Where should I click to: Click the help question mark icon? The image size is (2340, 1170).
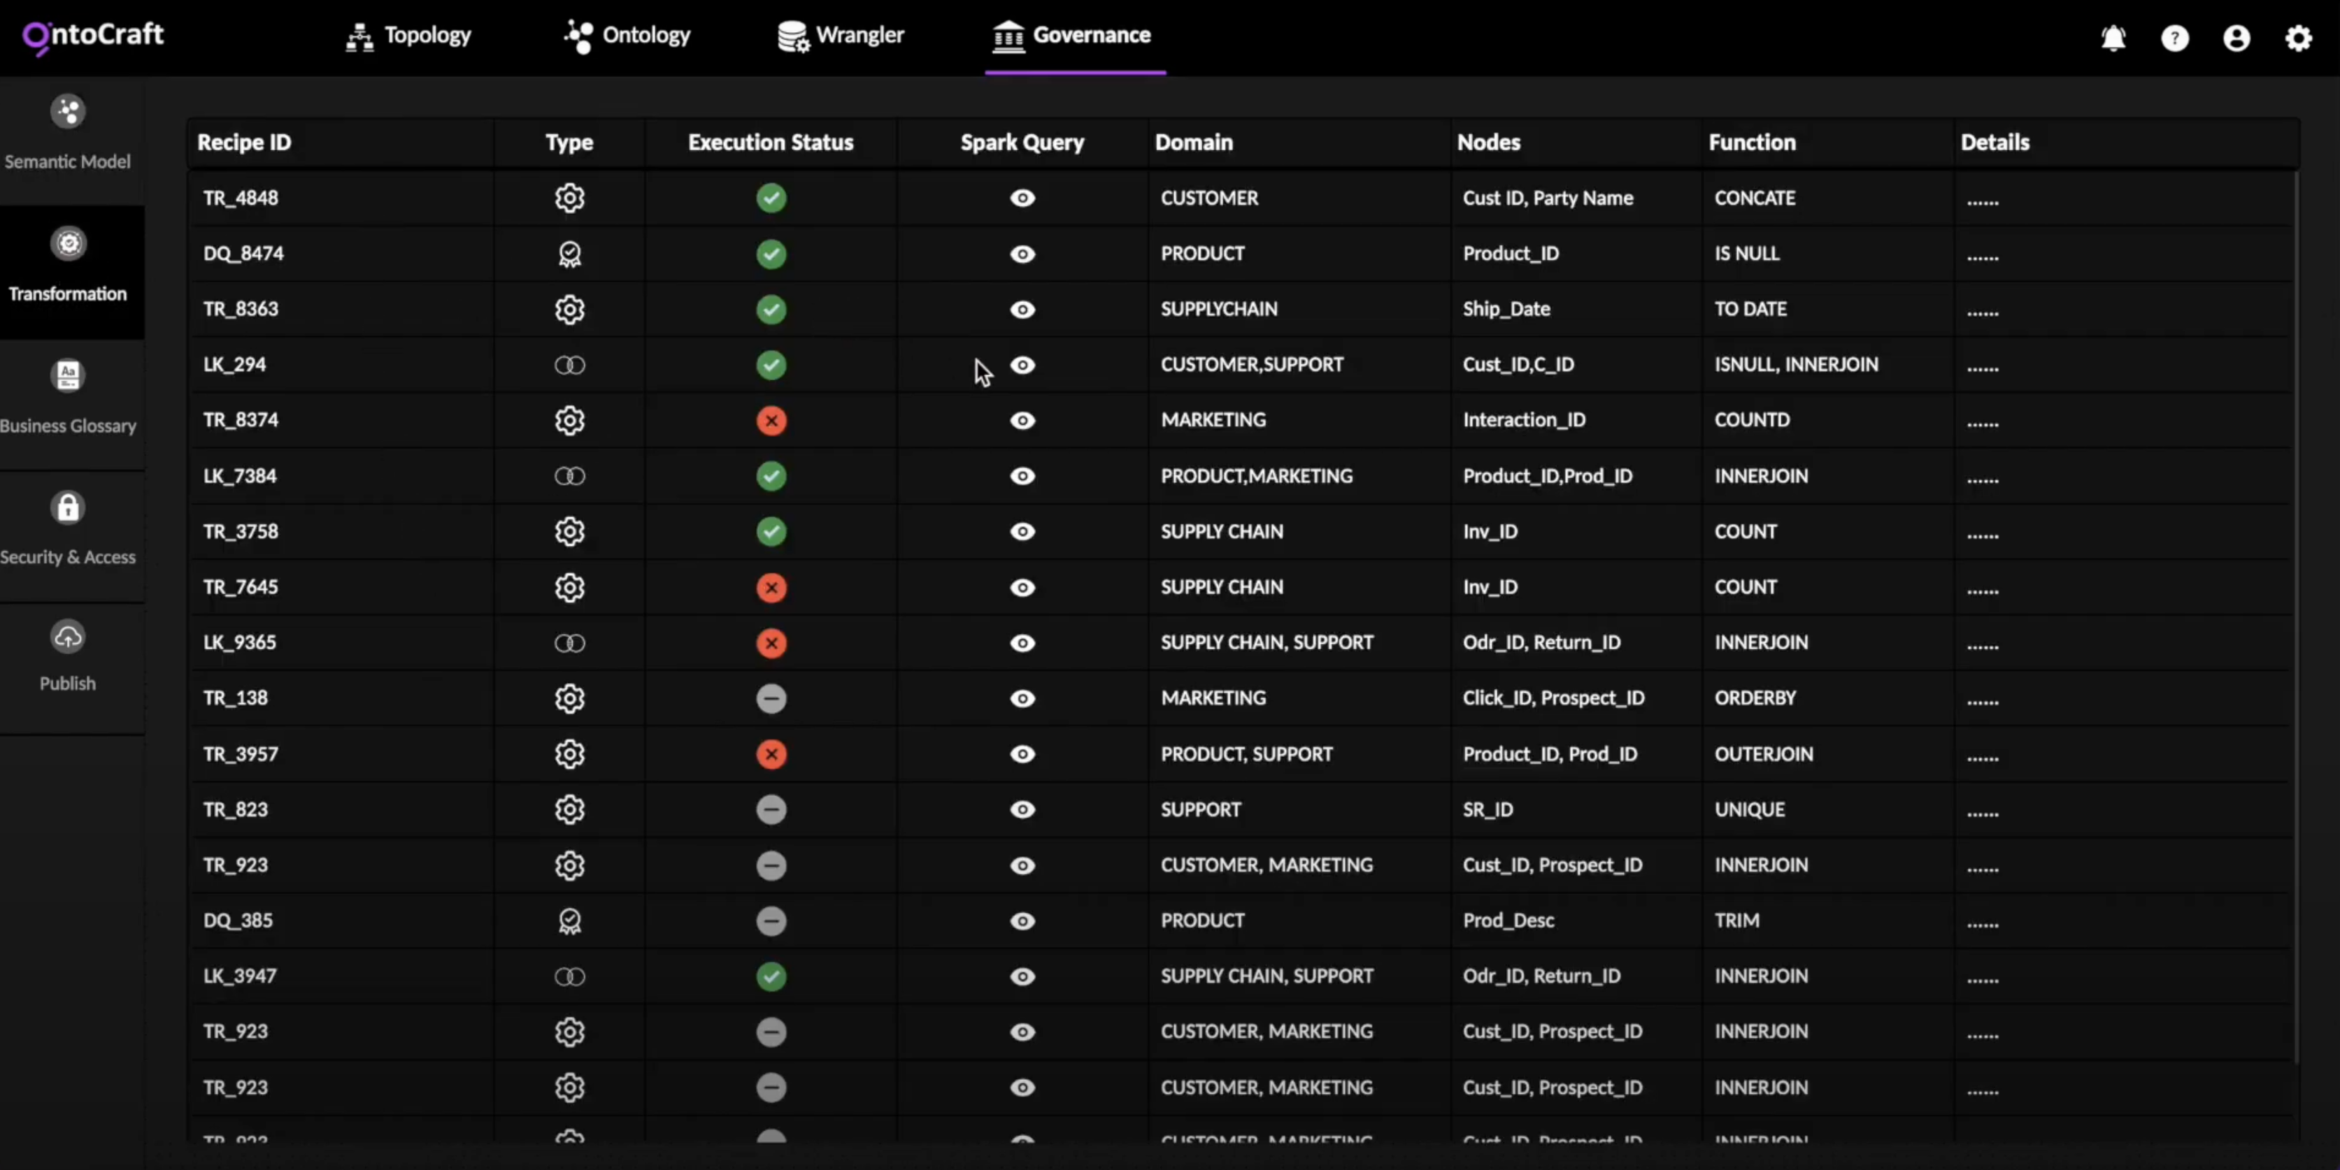tap(2175, 38)
